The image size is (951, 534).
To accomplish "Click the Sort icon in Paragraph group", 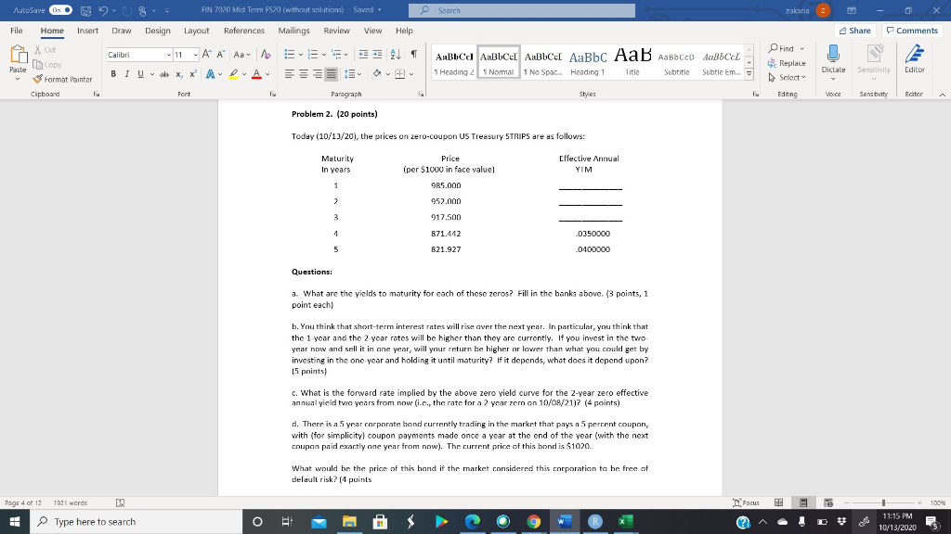I will [395, 55].
